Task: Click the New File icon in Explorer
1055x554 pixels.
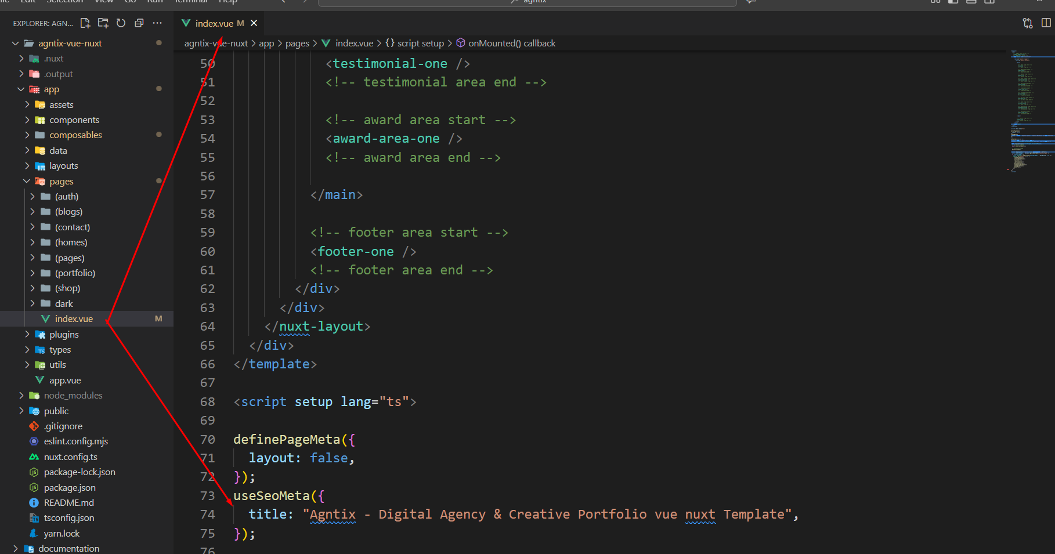Action: click(85, 23)
